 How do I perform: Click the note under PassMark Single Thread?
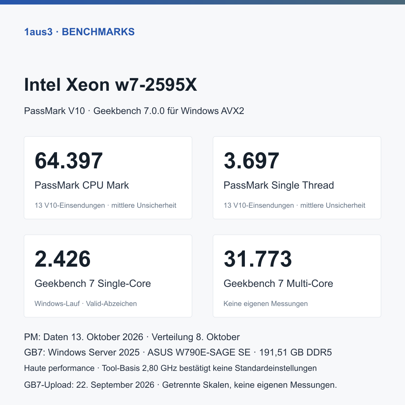(x=294, y=205)
